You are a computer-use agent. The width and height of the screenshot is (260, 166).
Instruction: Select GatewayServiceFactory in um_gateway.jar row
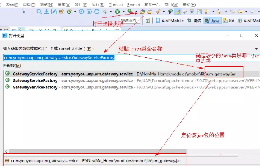point(131,74)
